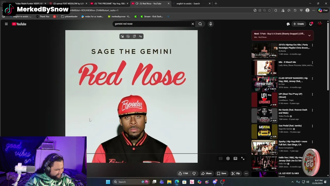Open the 2010's HipHop Era Hits thumbnail

pyautogui.click(x=264, y=50)
